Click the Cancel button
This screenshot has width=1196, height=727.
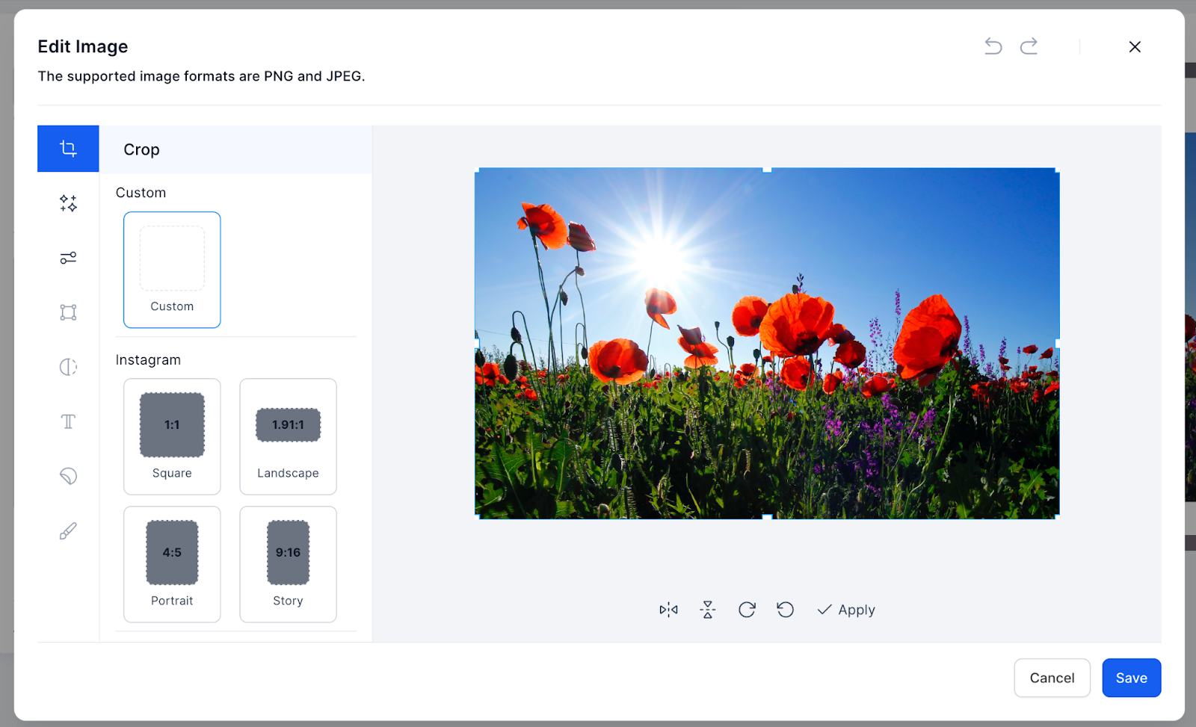tap(1052, 678)
